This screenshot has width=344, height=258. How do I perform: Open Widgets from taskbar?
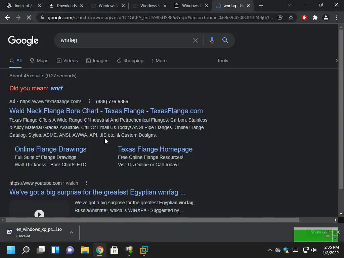(55, 250)
